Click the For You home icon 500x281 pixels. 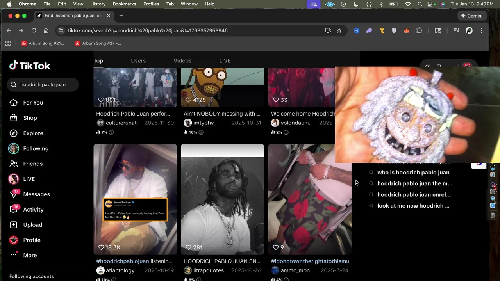[14, 103]
